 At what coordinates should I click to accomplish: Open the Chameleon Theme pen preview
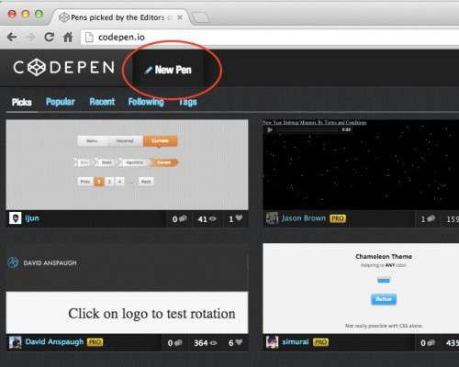pos(361,288)
